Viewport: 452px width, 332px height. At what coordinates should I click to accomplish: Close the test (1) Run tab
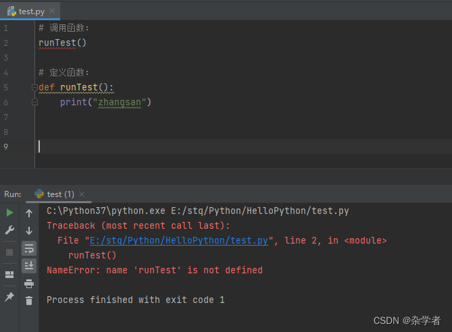pyautogui.click(x=82, y=194)
